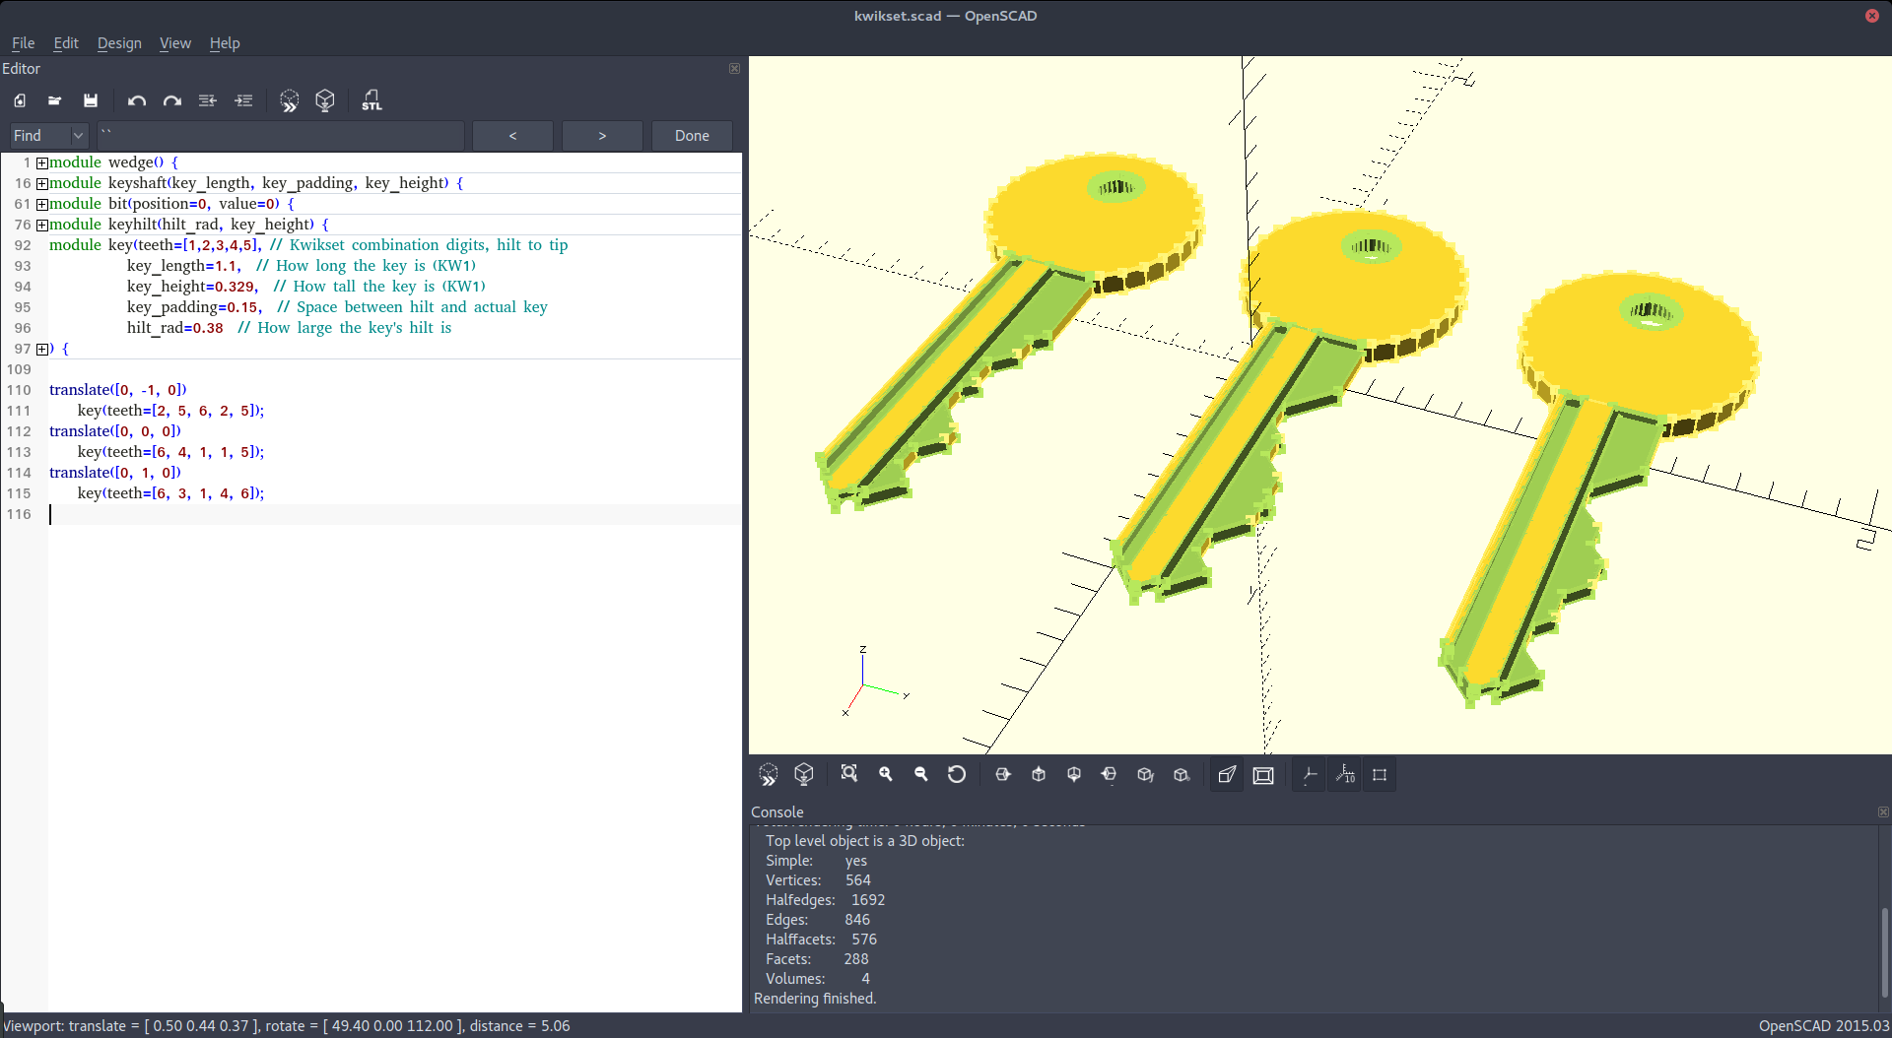Click the line 'key(teeth=[6, 3, 1, 4, 6]);'
The image size is (1892, 1038).
pyautogui.click(x=170, y=493)
